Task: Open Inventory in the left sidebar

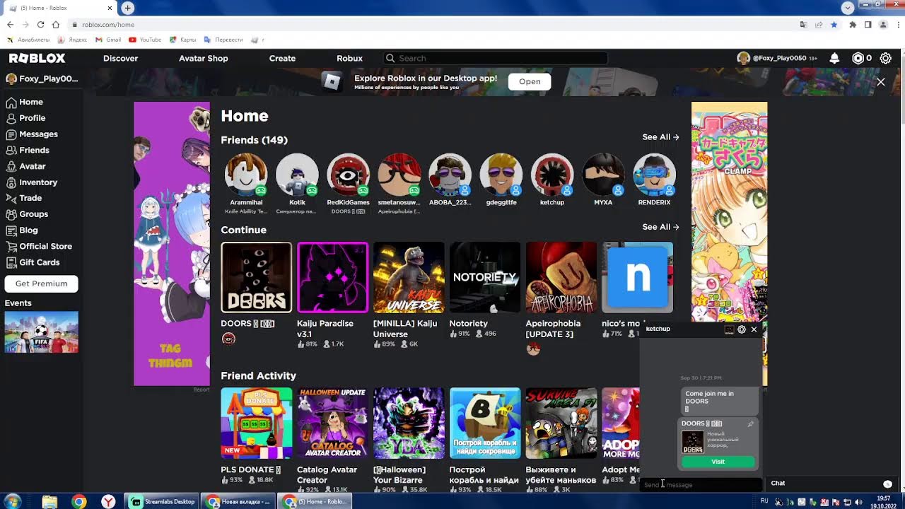Action: pos(32,182)
